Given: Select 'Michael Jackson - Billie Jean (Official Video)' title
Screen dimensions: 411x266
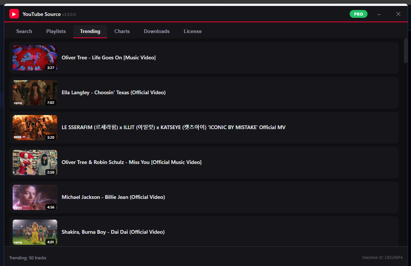Looking at the screenshot, I should pos(113,197).
